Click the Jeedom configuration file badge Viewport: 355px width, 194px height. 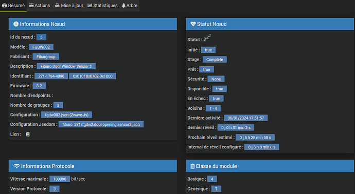click(x=101, y=124)
